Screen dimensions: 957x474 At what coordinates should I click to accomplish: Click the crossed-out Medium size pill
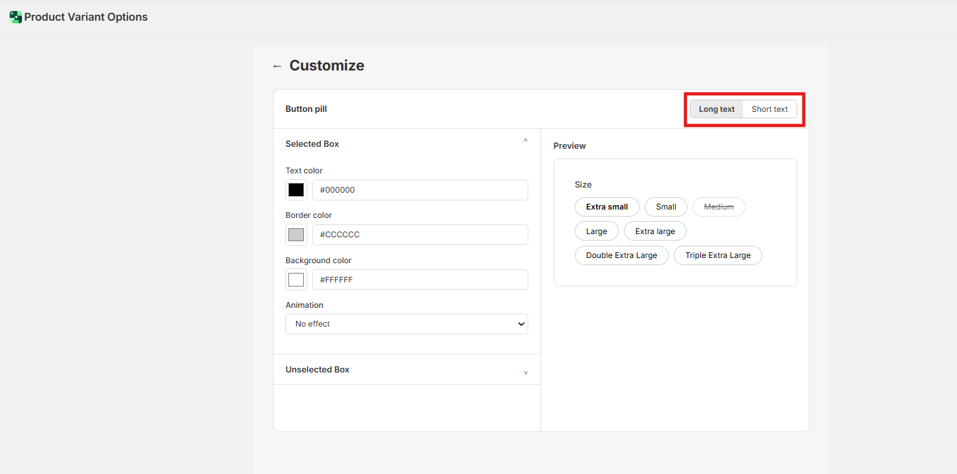coord(718,207)
